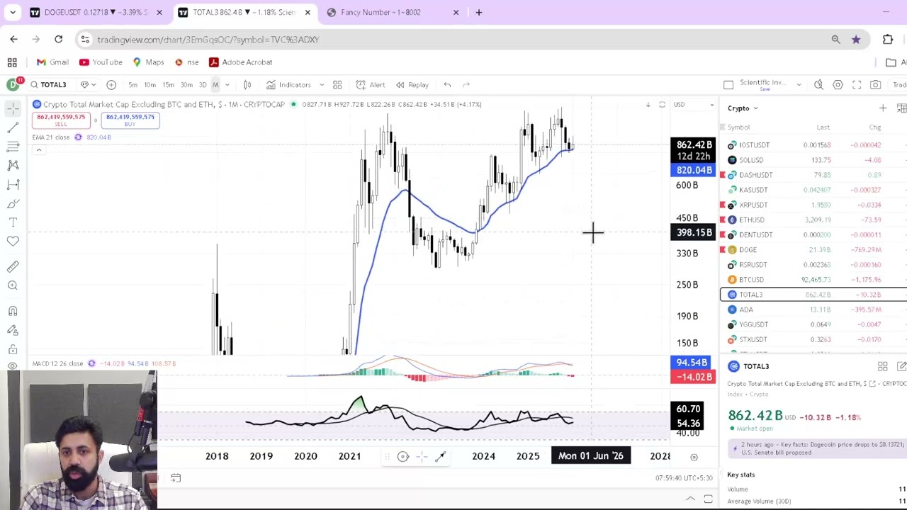Viewport: 907px width, 510px height.
Task: Select the monthly M timeframe
Action: (215, 85)
